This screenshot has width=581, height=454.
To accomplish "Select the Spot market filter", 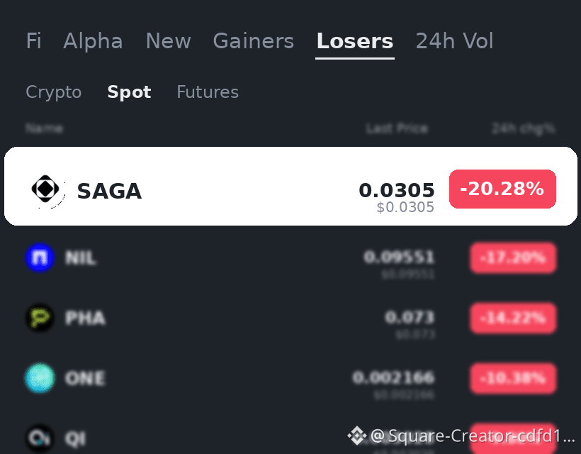I will click(129, 92).
